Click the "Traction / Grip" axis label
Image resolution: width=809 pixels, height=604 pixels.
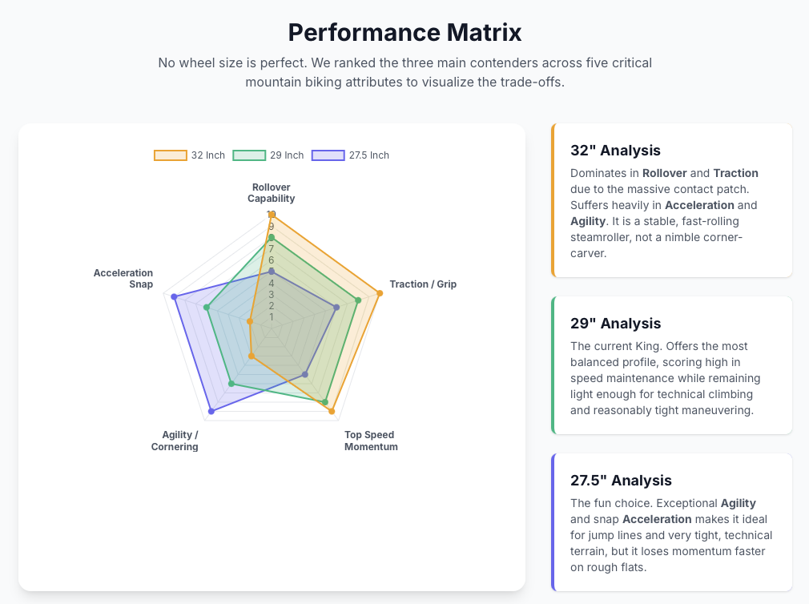pos(423,284)
